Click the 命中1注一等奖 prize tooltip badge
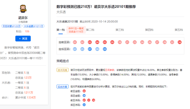 pos(76,30)
